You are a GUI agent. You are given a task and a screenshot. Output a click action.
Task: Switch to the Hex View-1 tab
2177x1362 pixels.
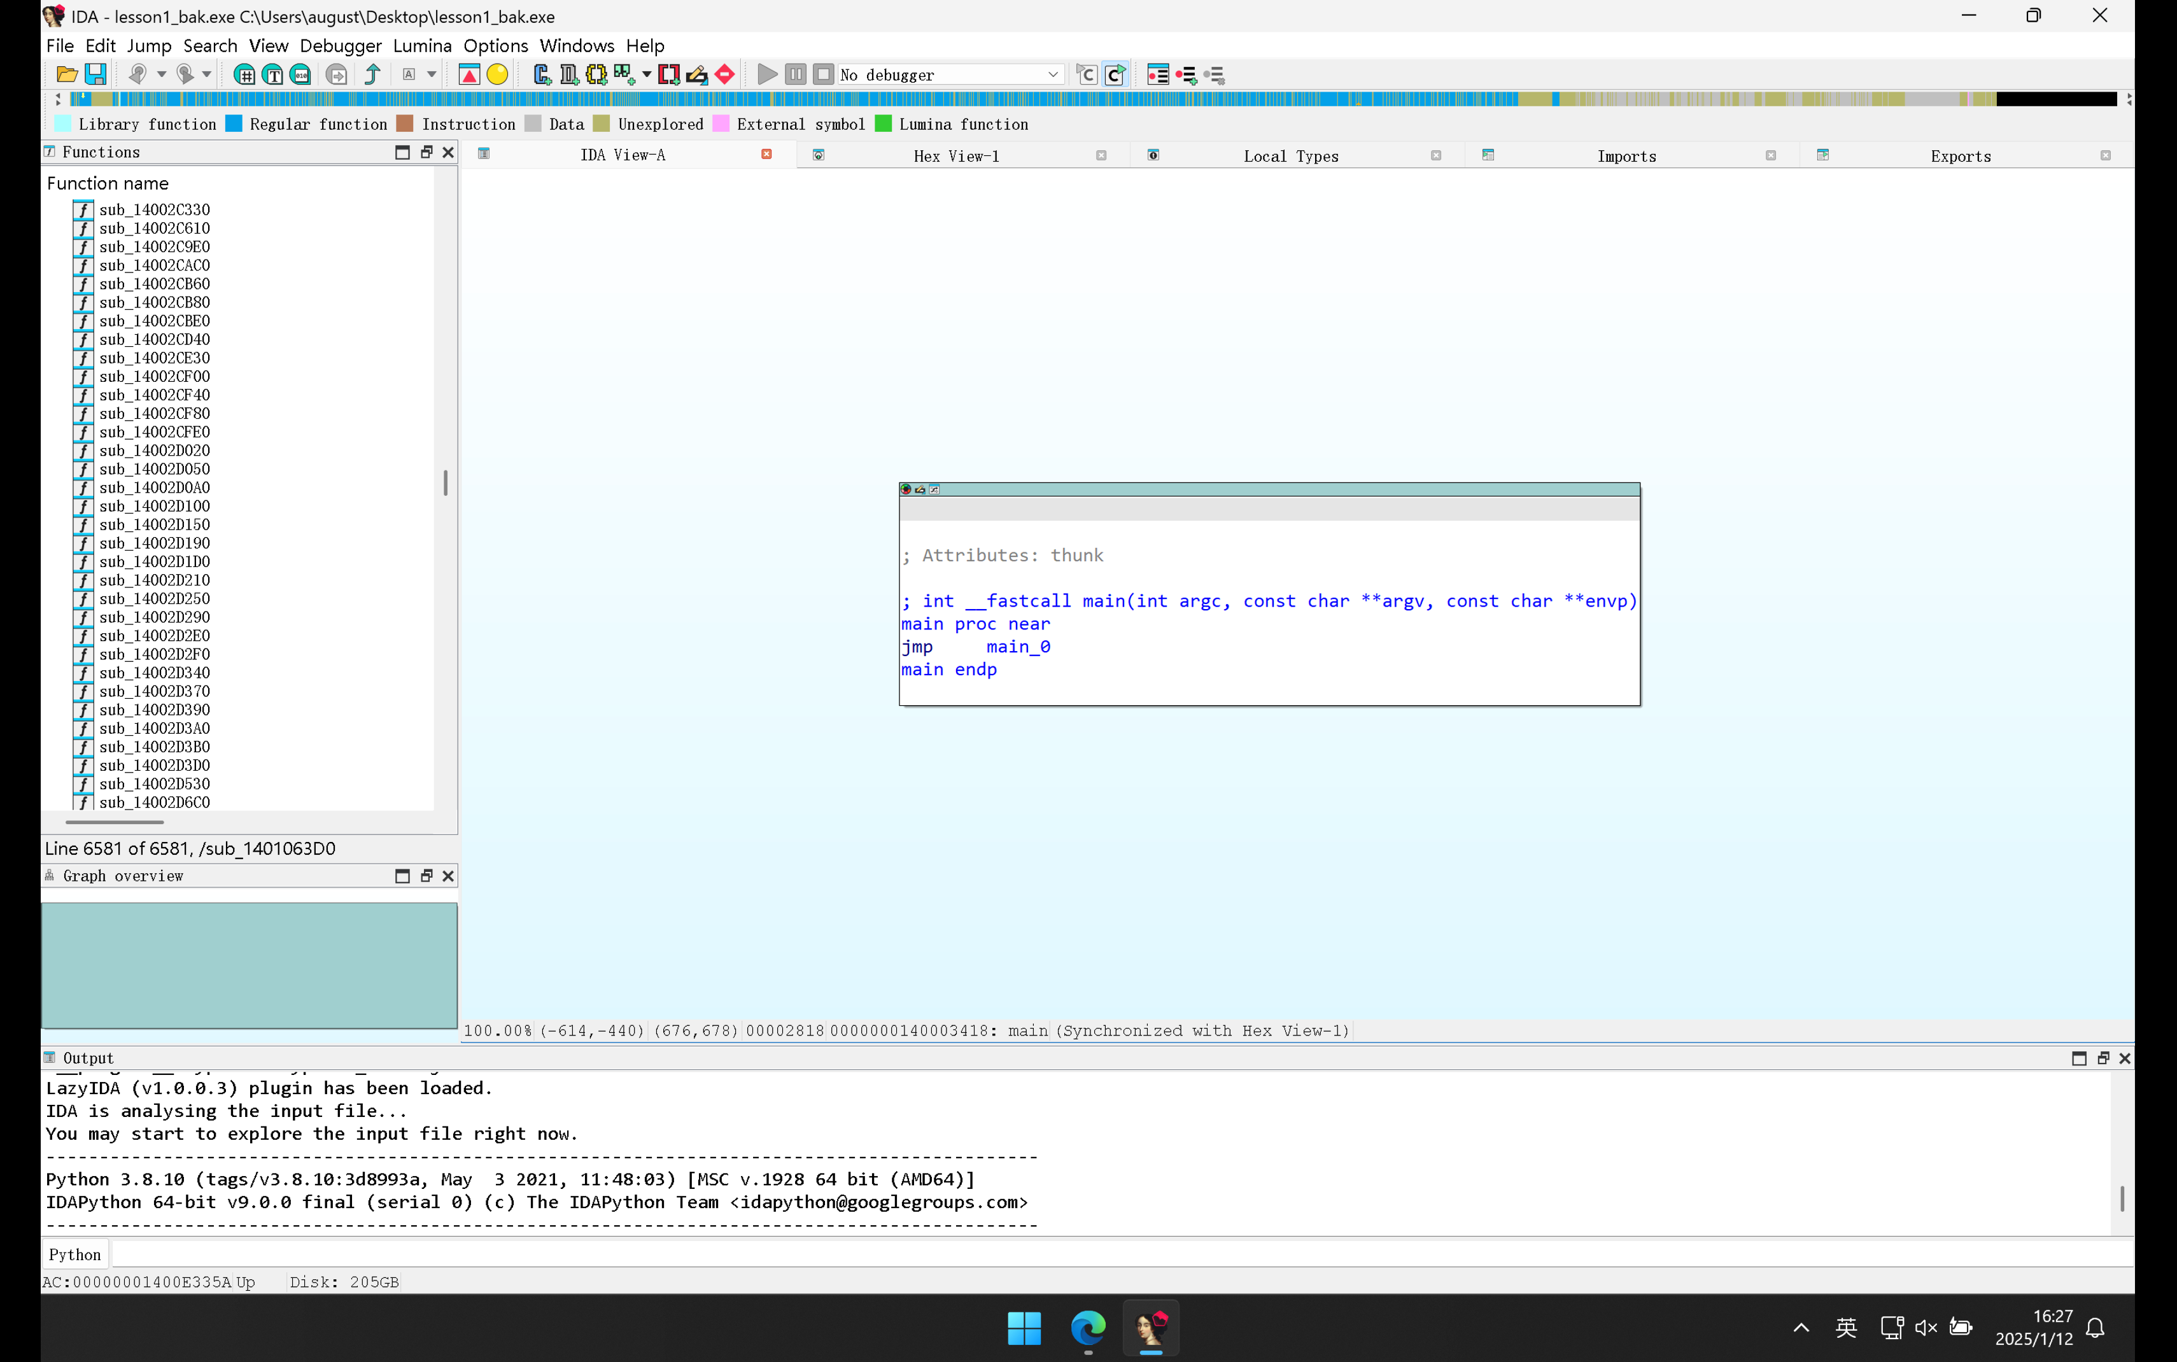tap(955, 156)
